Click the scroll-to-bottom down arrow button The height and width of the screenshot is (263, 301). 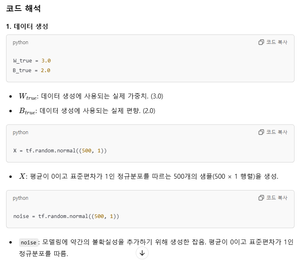click(142, 253)
